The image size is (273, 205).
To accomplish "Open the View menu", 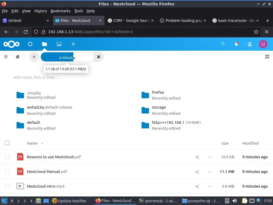I will pos(26,11).
